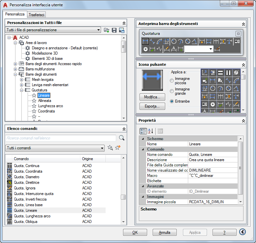256x243 pixels.
Task: Select Aligned dimension icon in Quotatura toolbar preview
Action: (152, 41)
